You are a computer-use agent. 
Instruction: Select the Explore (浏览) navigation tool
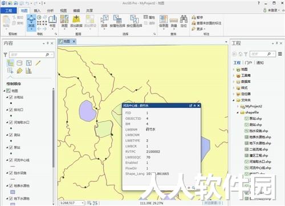[31, 22]
